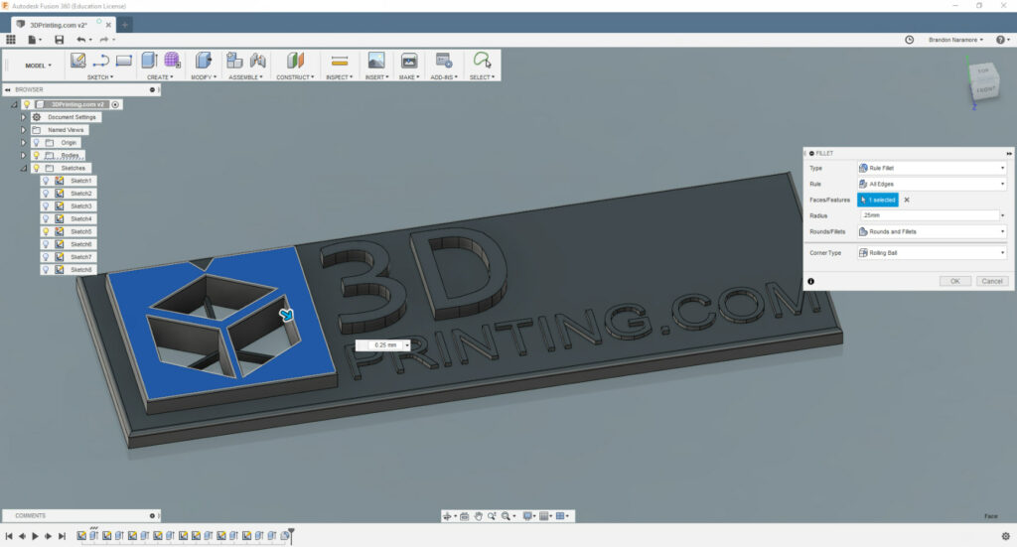Open the SKETCH menu

(x=100, y=77)
